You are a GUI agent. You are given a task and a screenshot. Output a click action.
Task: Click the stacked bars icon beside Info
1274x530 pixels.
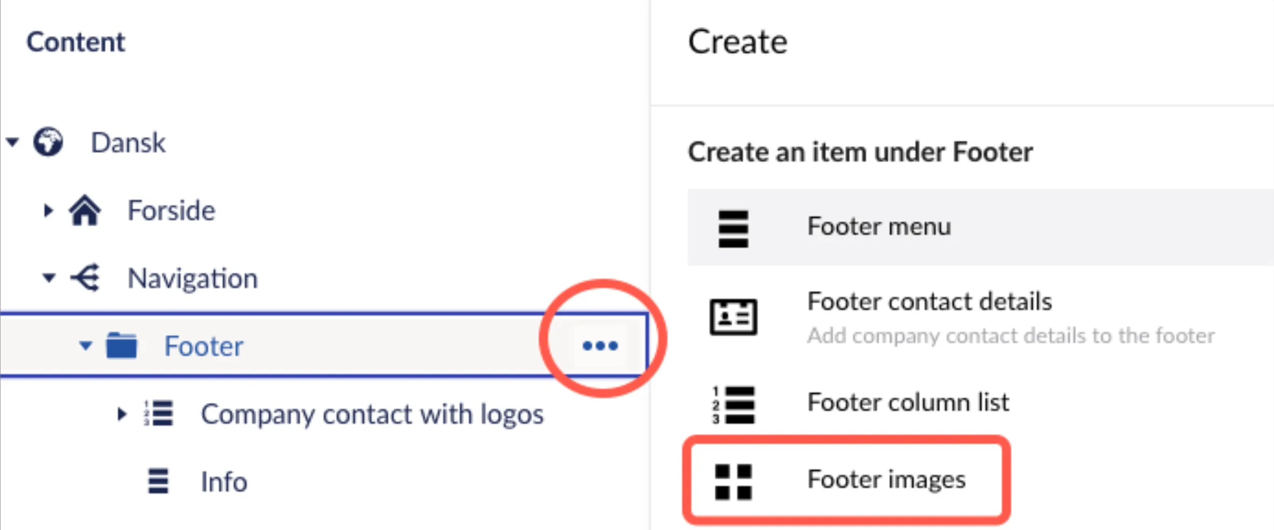(x=158, y=481)
